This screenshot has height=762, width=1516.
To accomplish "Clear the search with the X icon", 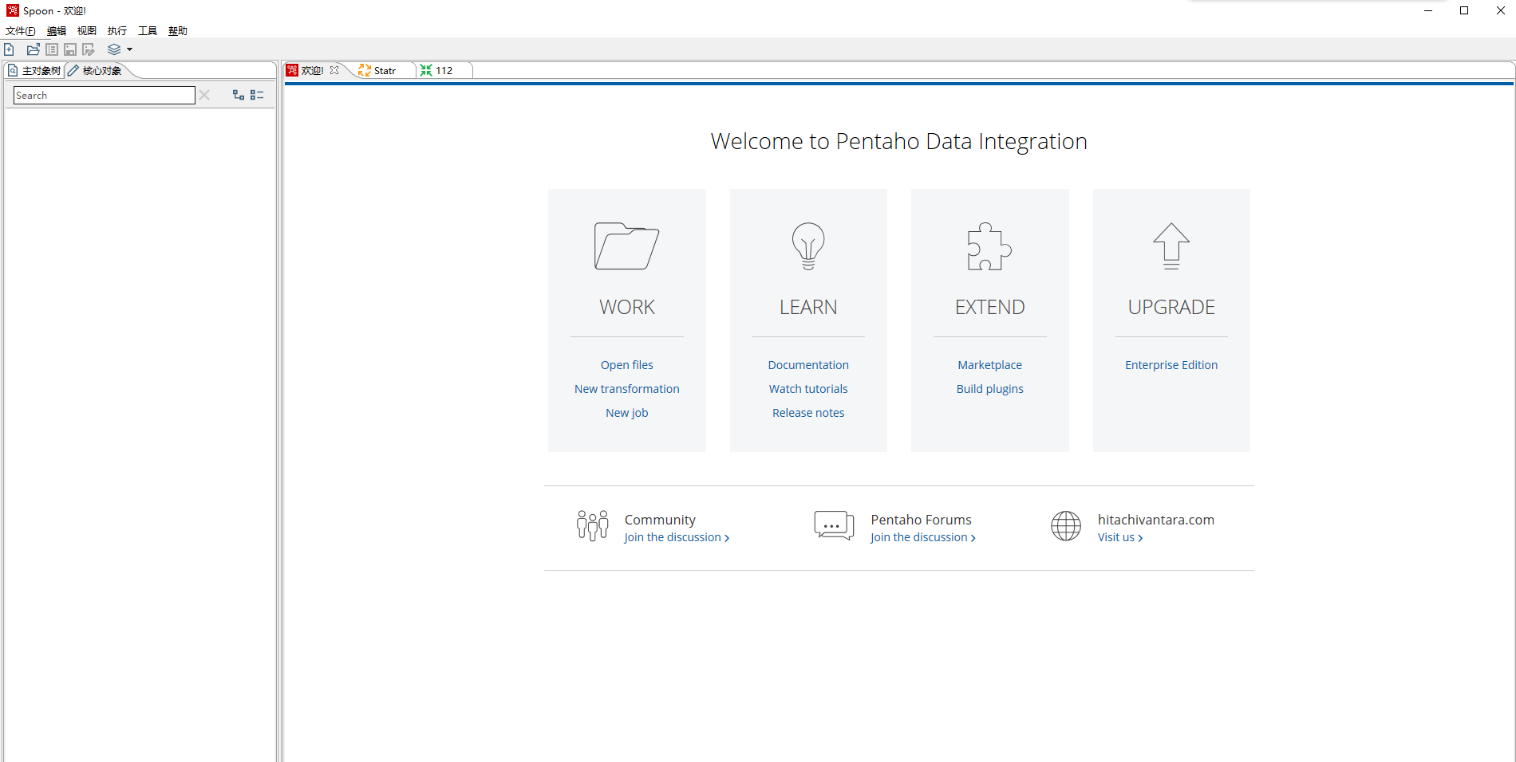I will [x=204, y=95].
